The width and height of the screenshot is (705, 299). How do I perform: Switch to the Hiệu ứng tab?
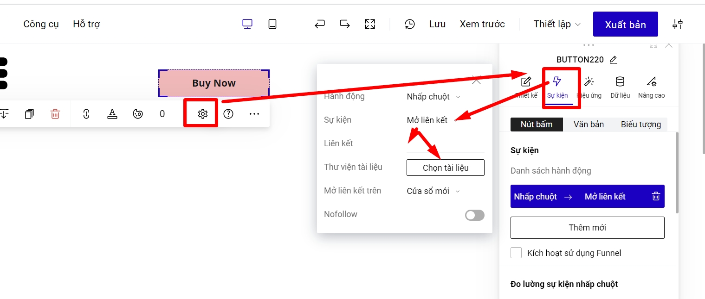[x=589, y=87]
